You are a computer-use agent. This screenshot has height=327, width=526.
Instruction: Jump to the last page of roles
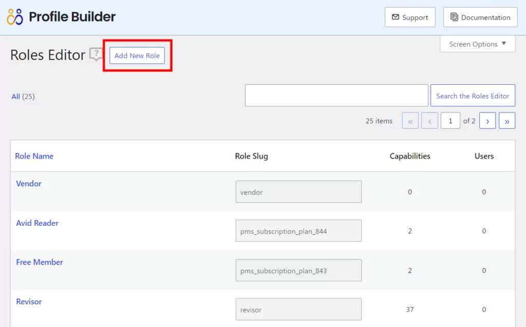click(506, 121)
